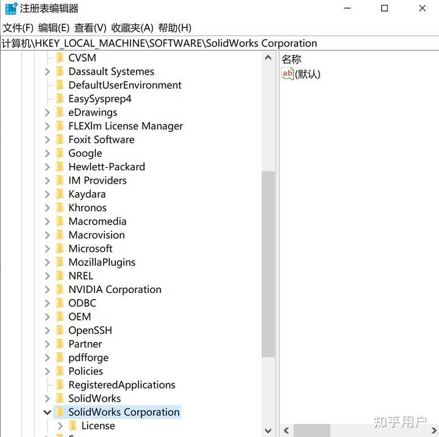Viewport: 439px width, 437px height.
Task: Expand the Policies key
Action: coord(48,371)
